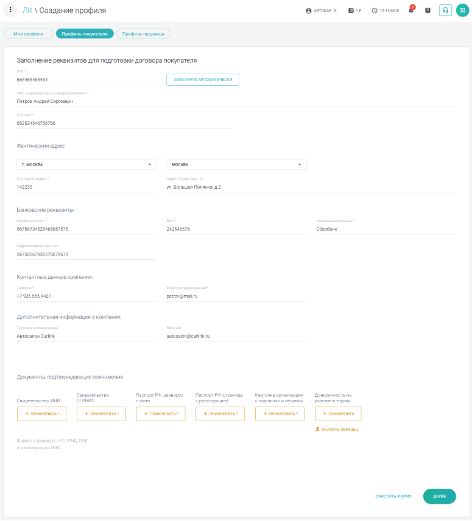This screenshot has width=472, height=521.
Task: Open the three-dot main menu
Action: [10, 10]
